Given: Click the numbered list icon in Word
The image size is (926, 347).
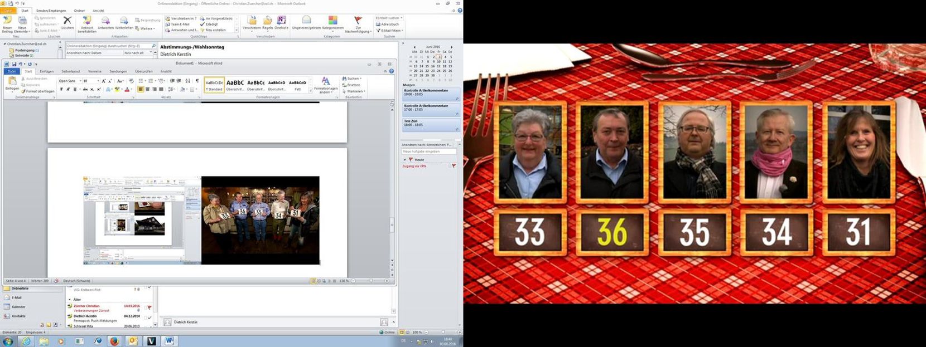Looking at the screenshot, I should pyautogui.click(x=151, y=81).
